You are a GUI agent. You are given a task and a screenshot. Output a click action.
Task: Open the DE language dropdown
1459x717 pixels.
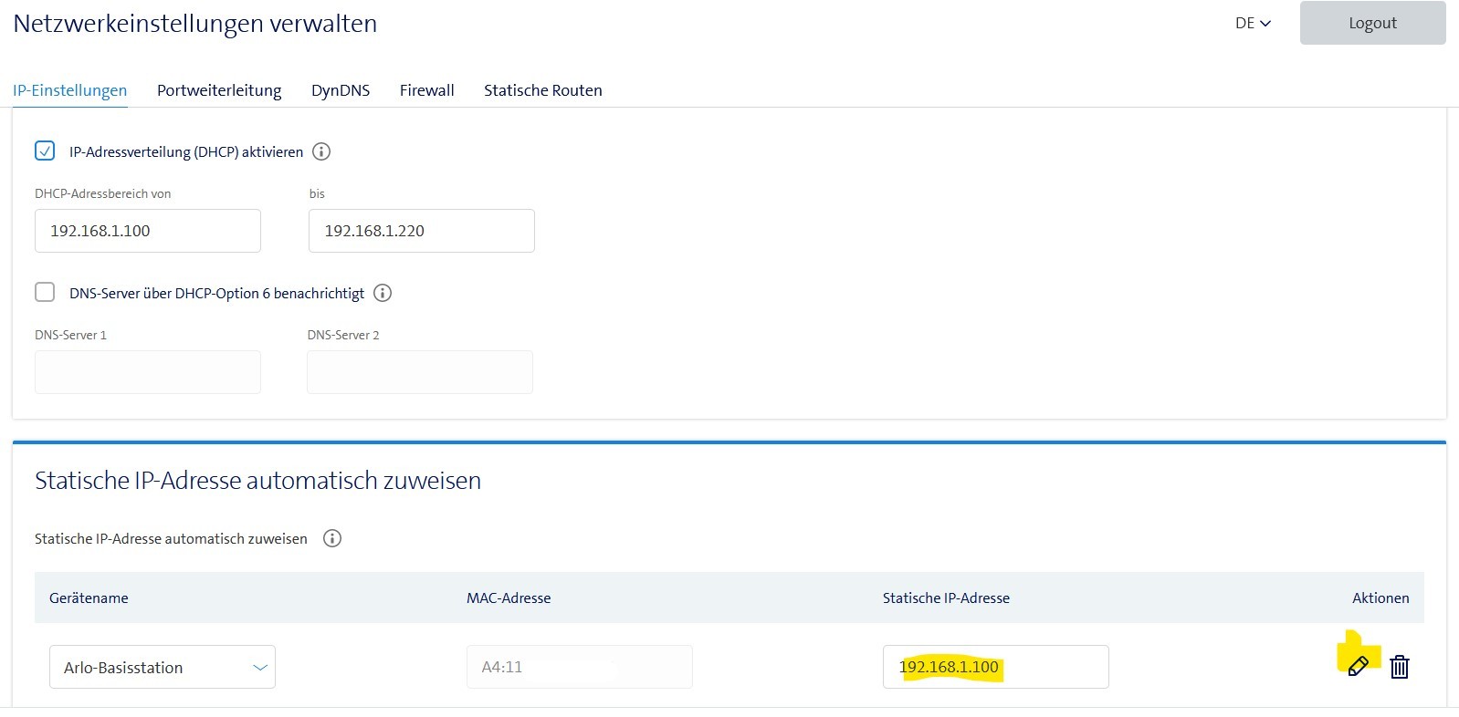[1252, 24]
